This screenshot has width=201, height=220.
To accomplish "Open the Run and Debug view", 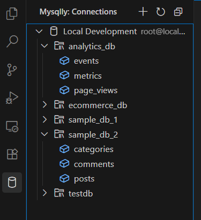I will click(x=12, y=98).
